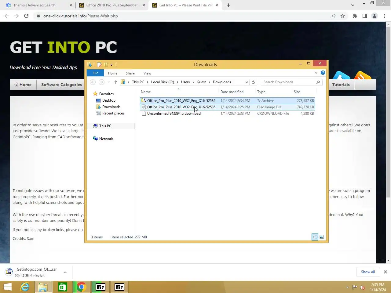This screenshot has height=293, width=391.
Task: Select Downloads in the navigation pane
Action: tap(111, 107)
